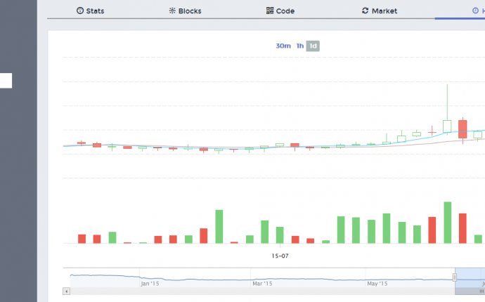
Task: Click the range navigator left handle
Action: (x=454, y=277)
